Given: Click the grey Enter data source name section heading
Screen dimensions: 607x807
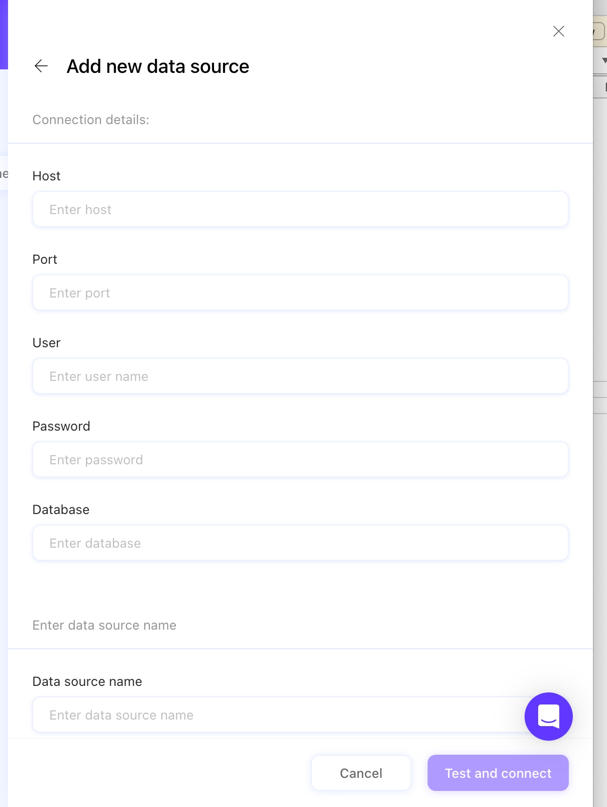Looking at the screenshot, I should pos(104,625).
